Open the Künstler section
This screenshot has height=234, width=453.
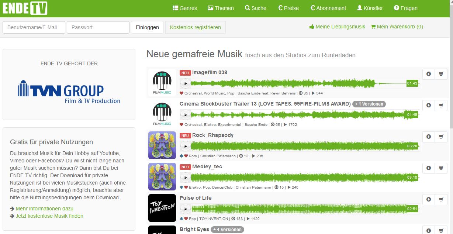[x=370, y=8]
